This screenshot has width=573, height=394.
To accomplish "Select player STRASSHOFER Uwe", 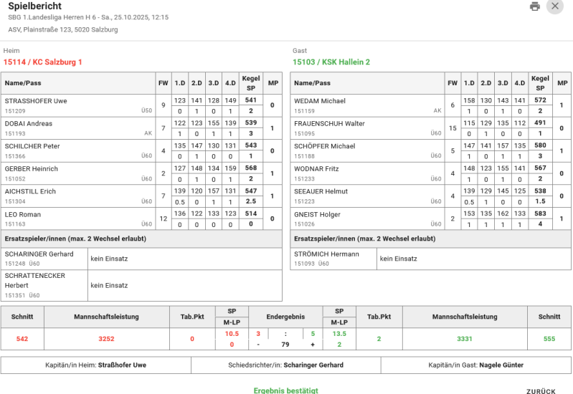I will tap(36, 101).
